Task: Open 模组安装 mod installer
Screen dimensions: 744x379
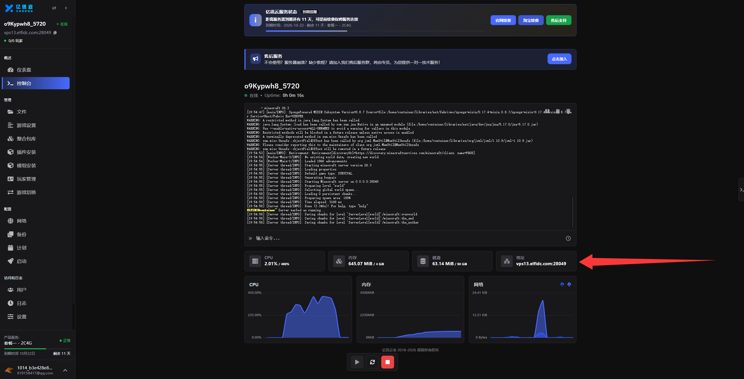Action: point(36,165)
